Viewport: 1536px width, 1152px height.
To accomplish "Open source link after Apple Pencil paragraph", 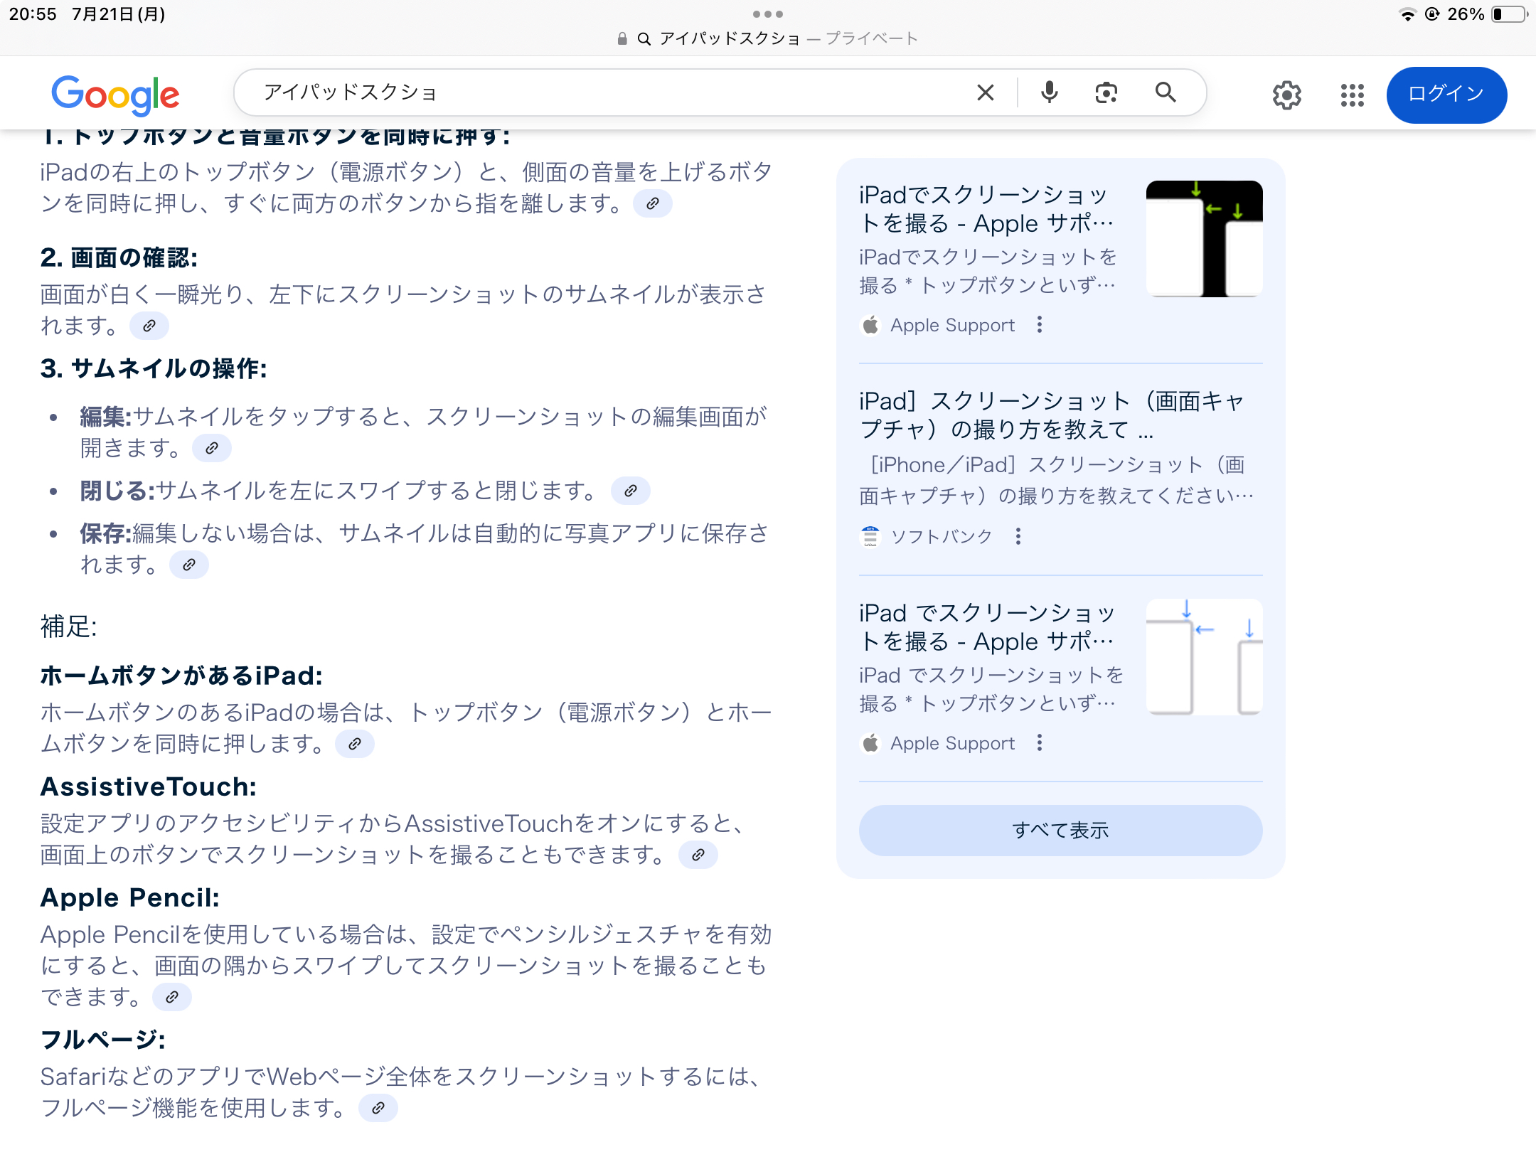I will [x=171, y=998].
